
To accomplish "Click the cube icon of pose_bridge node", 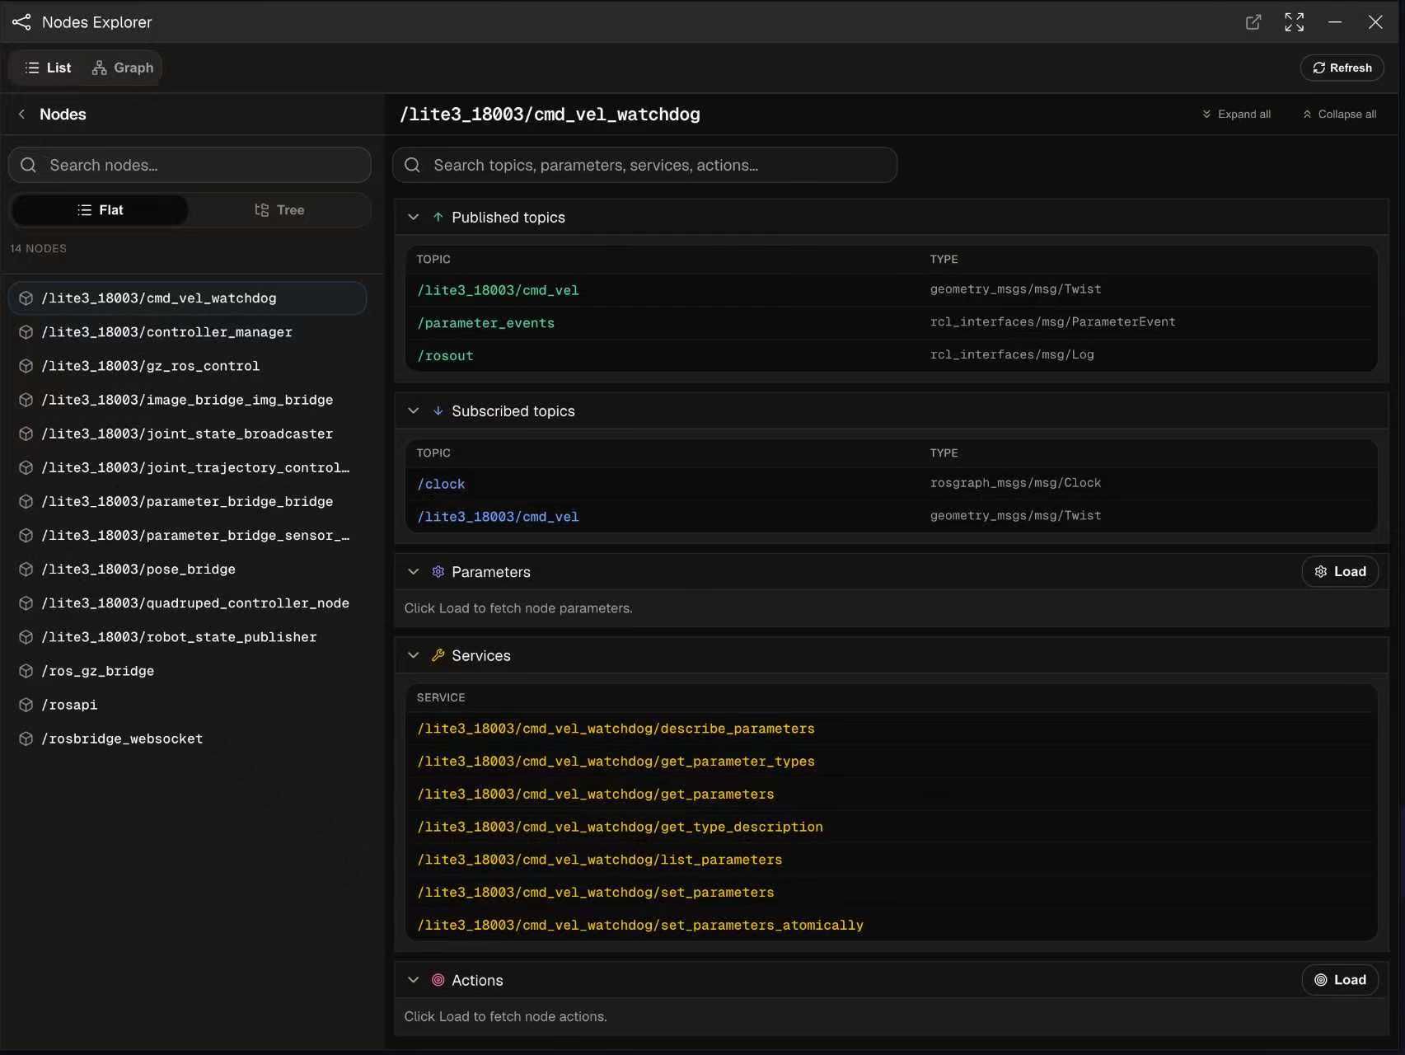I will (26, 570).
